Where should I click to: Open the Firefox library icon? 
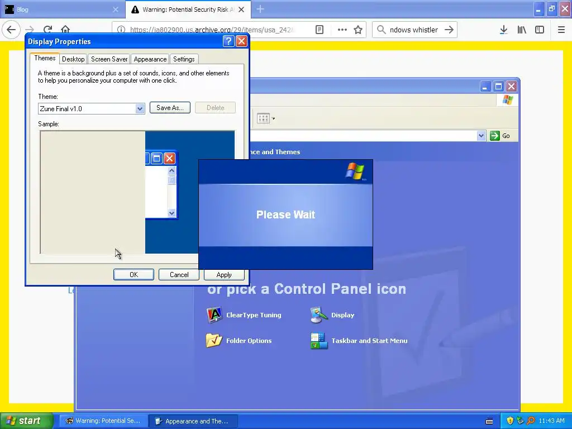[x=522, y=30]
